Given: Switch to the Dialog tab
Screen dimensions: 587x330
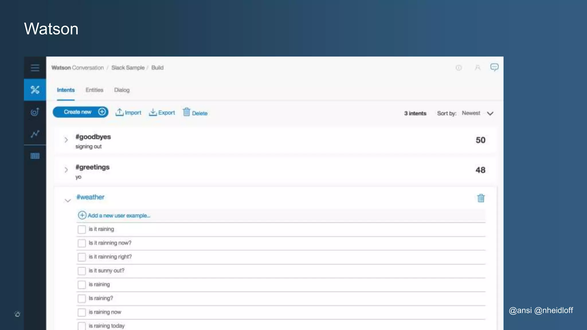Looking at the screenshot, I should [122, 90].
